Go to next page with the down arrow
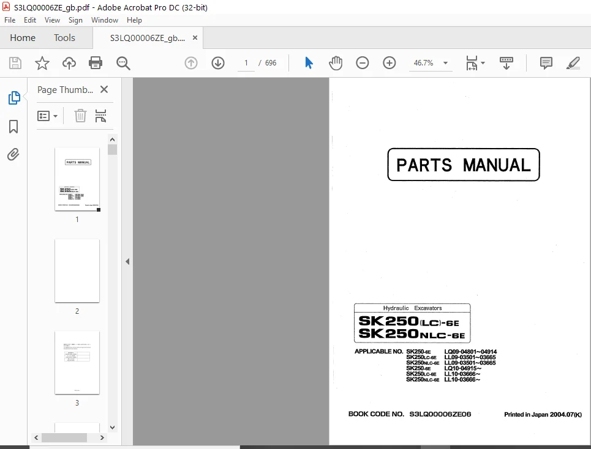The image size is (591, 449). 218,63
